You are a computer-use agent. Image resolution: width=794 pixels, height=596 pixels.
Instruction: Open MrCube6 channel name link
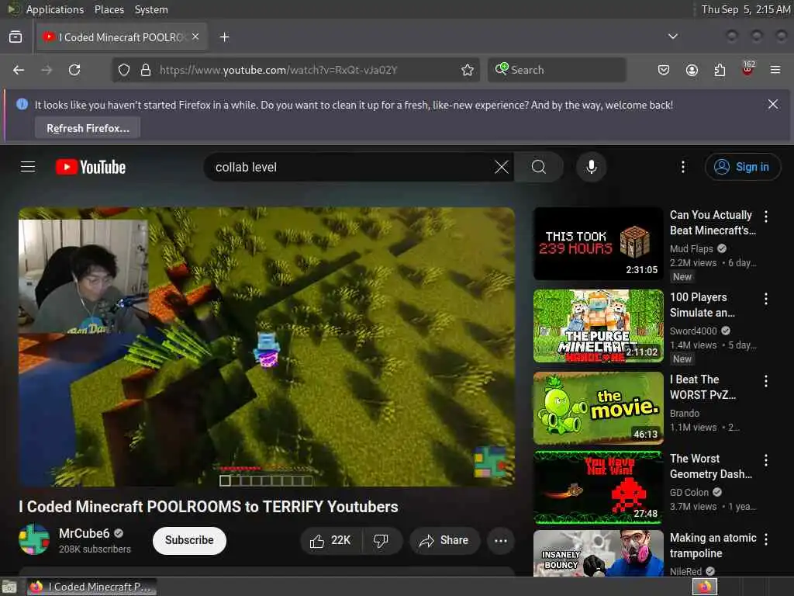click(84, 533)
